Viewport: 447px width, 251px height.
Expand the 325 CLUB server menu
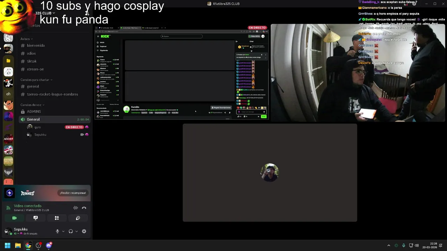point(45,13)
